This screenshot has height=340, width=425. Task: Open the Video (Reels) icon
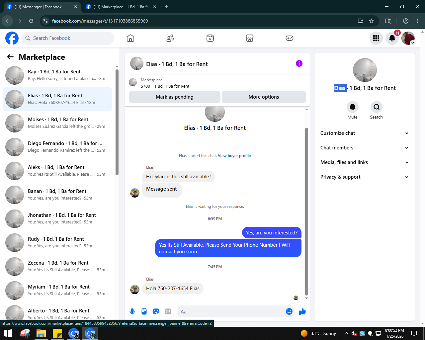[210, 38]
